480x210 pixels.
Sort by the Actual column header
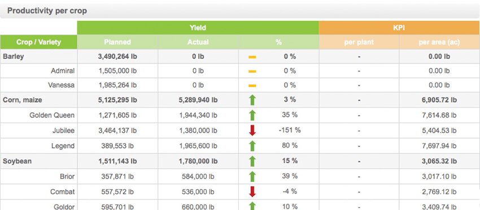pos(198,42)
